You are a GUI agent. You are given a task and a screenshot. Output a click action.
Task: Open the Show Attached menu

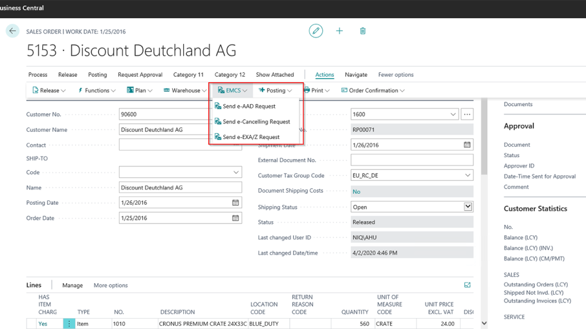coord(275,74)
